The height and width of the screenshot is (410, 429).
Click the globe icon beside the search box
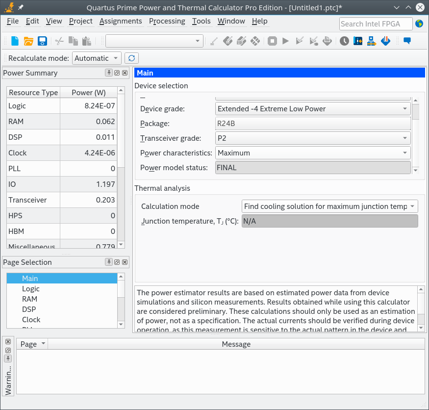point(419,24)
